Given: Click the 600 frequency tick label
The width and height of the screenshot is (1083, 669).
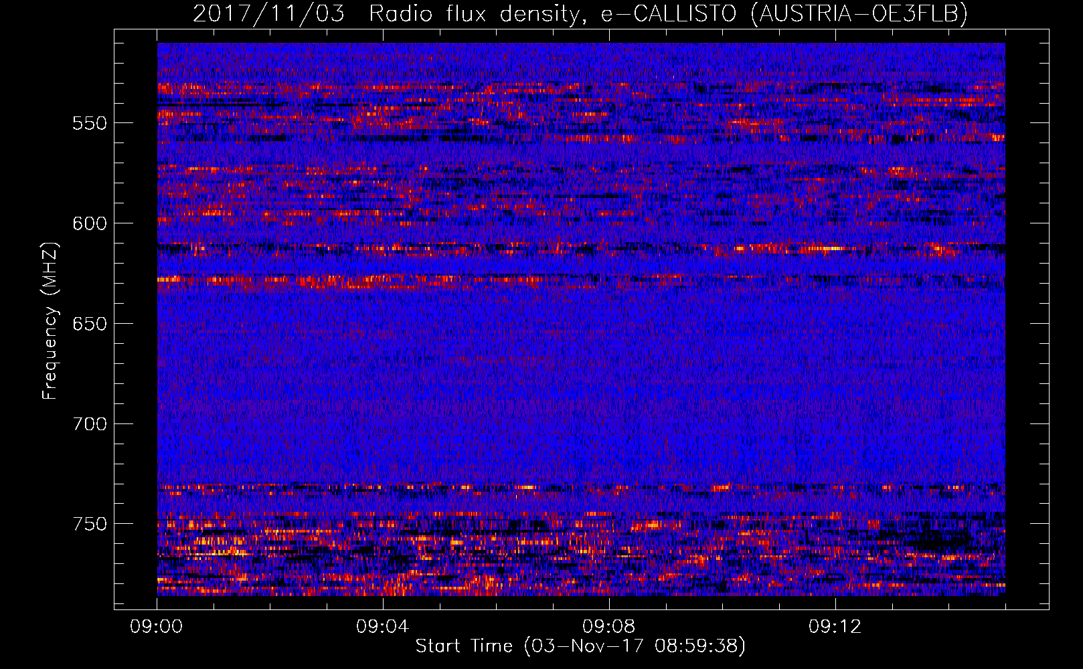Looking at the screenshot, I should (x=90, y=223).
